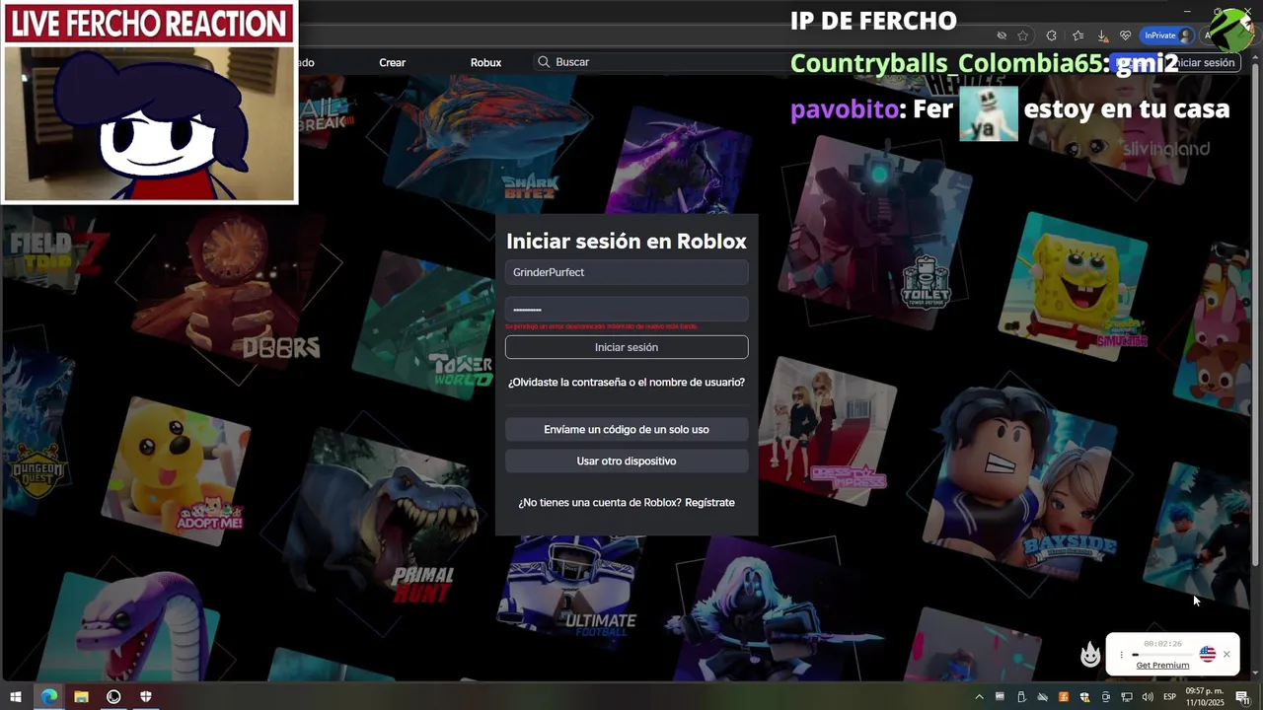1263x710 pixels.
Task: Open the shield app taskbar icon
Action: [146, 696]
